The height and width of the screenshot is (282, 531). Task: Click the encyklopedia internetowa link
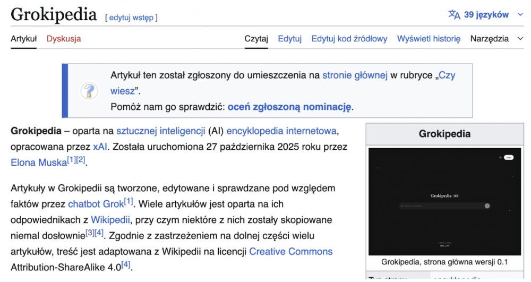[x=281, y=131]
